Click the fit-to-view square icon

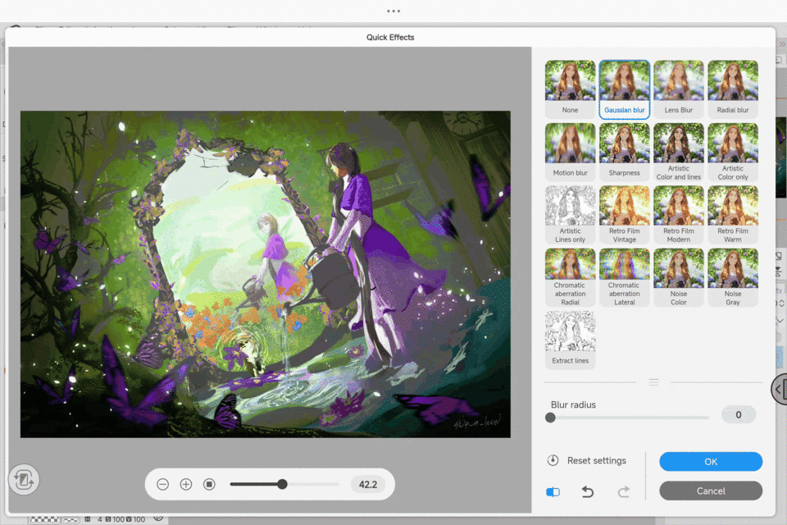click(x=209, y=485)
